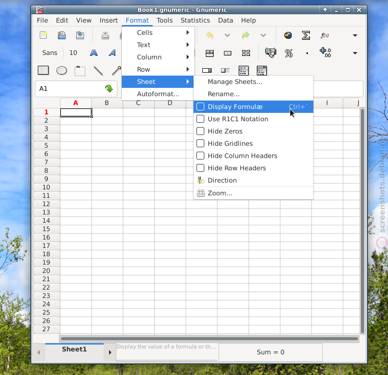This screenshot has width=388, height=375.
Task: Toggle Hide Row Headers option
Action: [253, 168]
